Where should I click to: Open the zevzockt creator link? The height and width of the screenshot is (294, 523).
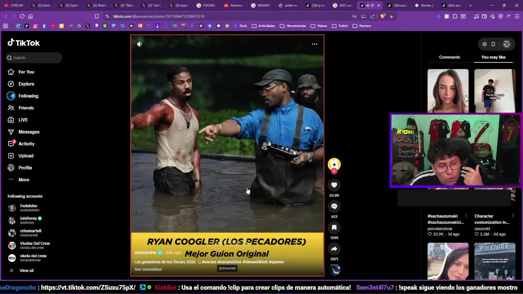coord(482,229)
